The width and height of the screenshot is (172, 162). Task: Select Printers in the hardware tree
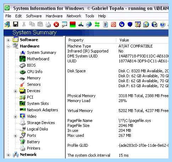[34, 148]
